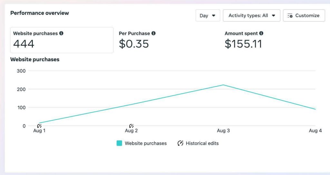Click the info icon beside Amount spent

pos(261,33)
